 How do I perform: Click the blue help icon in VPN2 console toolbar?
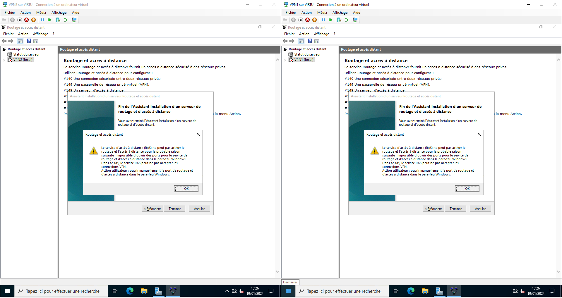pyautogui.click(x=29, y=41)
